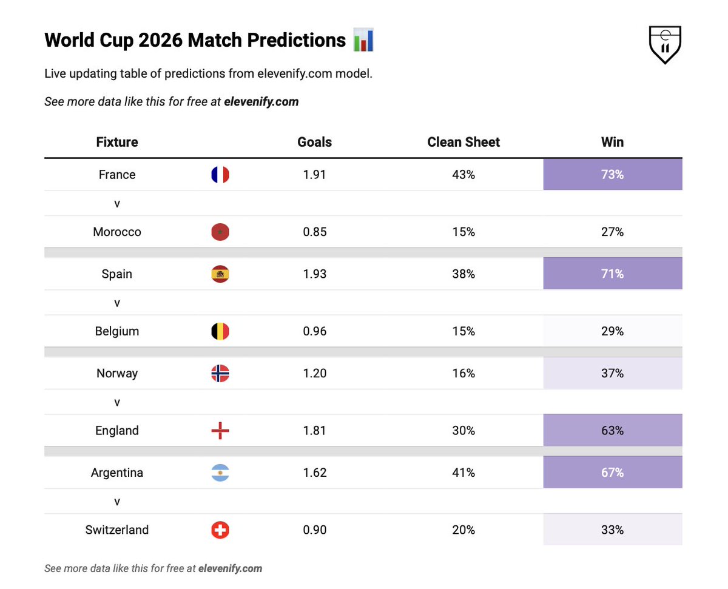Click Argentina's 1.62 goals value
This screenshot has height=589, width=728.
pyautogui.click(x=315, y=473)
